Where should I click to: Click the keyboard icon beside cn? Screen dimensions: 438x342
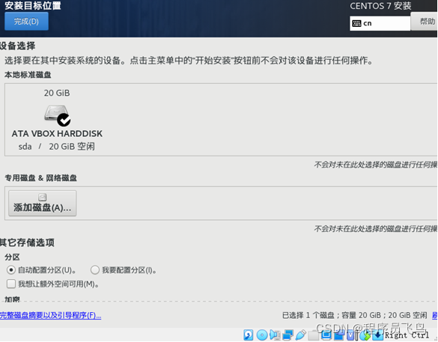[356, 23]
